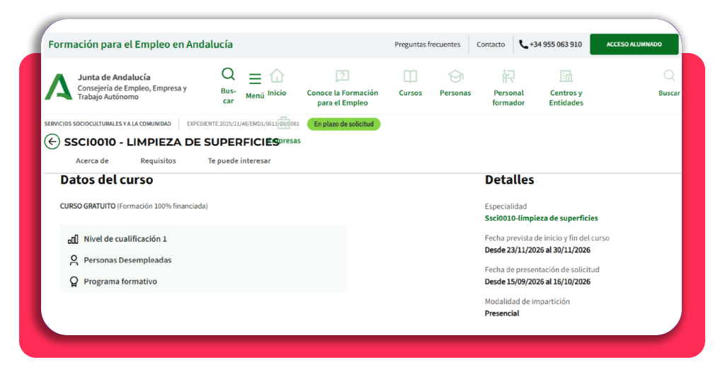The image size is (725, 379).
Task: Click the ACCESO ALUMNADO button
Action: 634,45
